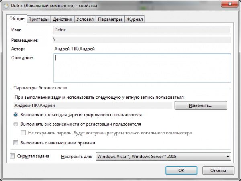
Task: Open the Триггеры tab
Action: coord(39,19)
